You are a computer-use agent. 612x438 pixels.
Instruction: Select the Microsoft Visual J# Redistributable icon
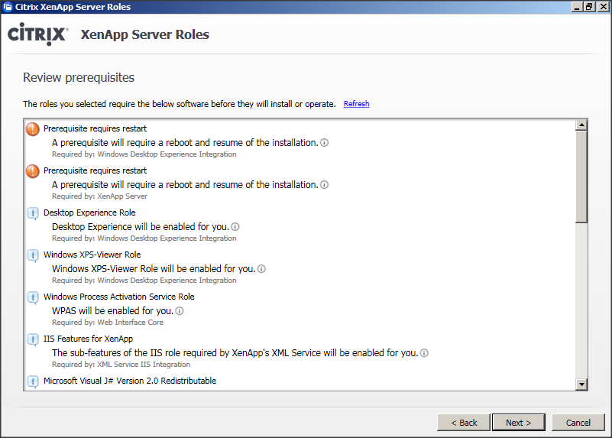pos(32,381)
